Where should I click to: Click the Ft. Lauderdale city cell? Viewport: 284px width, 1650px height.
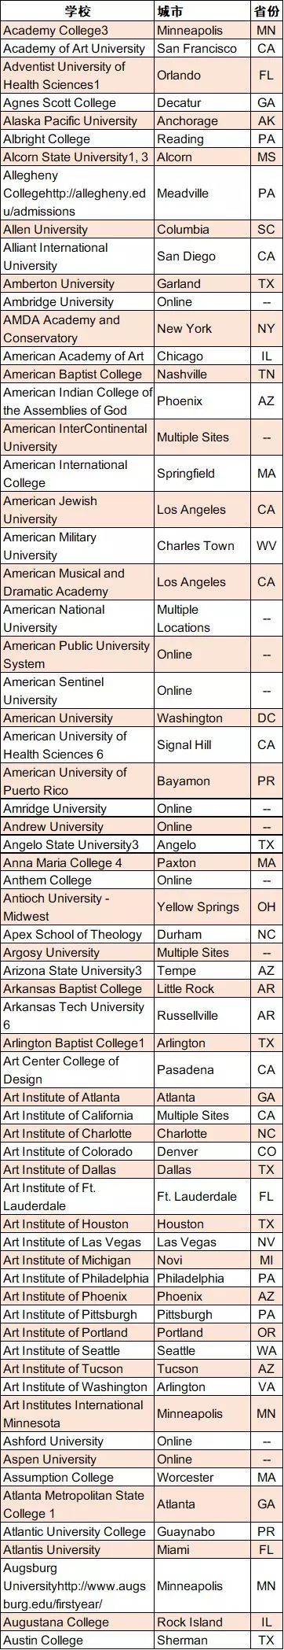coord(202,1198)
